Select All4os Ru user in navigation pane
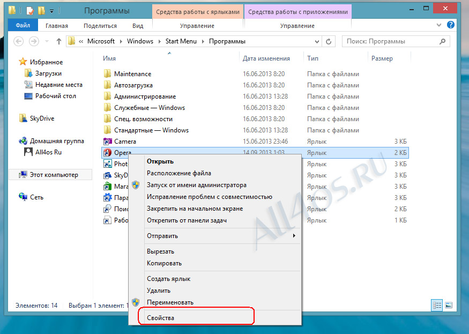The width and height of the screenshot is (469, 334). pos(48,152)
